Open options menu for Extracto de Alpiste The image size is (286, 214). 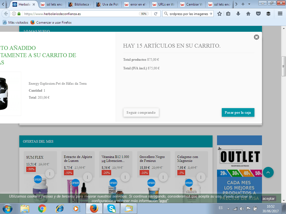coord(87,177)
